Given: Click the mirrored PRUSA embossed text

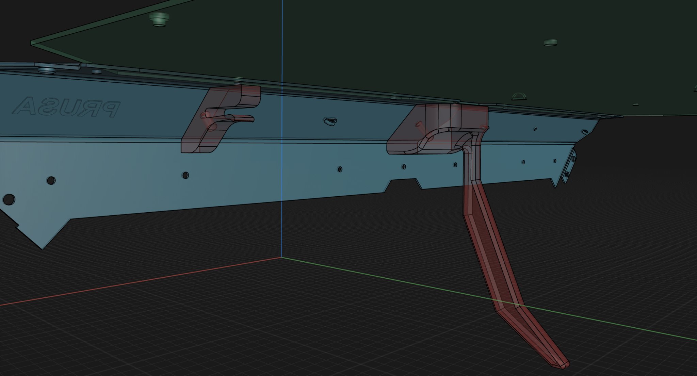Looking at the screenshot, I should [x=66, y=107].
